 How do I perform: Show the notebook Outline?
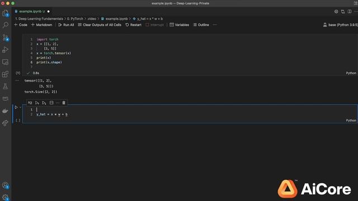(201, 25)
